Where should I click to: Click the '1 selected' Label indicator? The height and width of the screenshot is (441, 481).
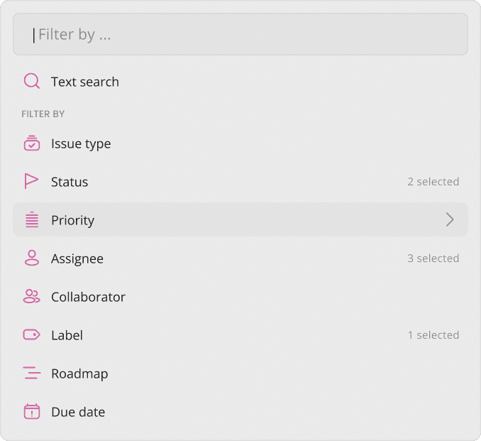click(433, 335)
